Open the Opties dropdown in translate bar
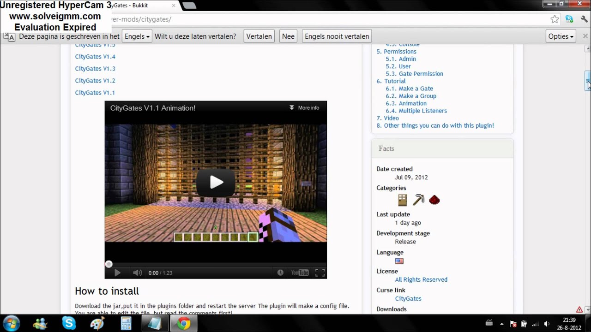The height and width of the screenshot is (332, 591). point(561,36)
